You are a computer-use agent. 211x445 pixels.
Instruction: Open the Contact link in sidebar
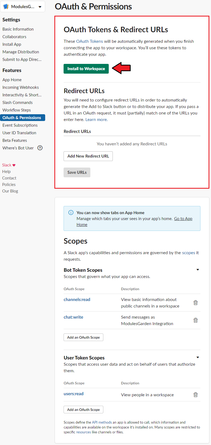(x=9, y=178)
